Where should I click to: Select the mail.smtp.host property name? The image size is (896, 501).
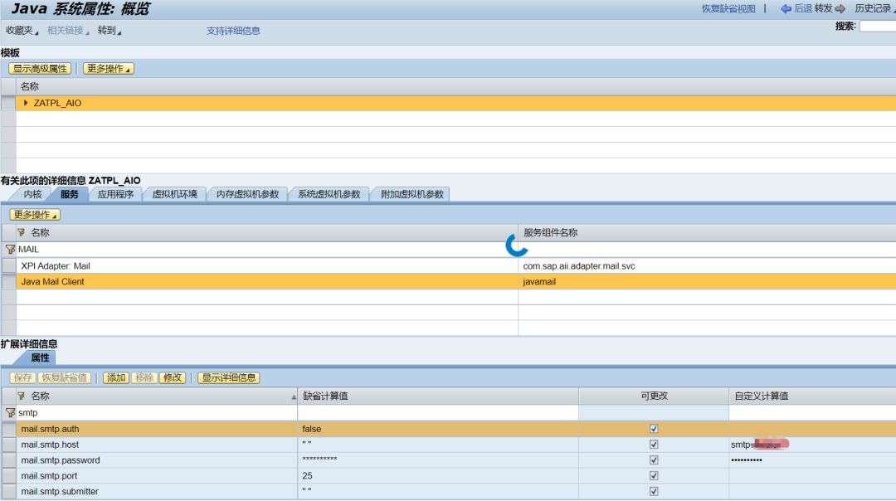coord(50,445)
